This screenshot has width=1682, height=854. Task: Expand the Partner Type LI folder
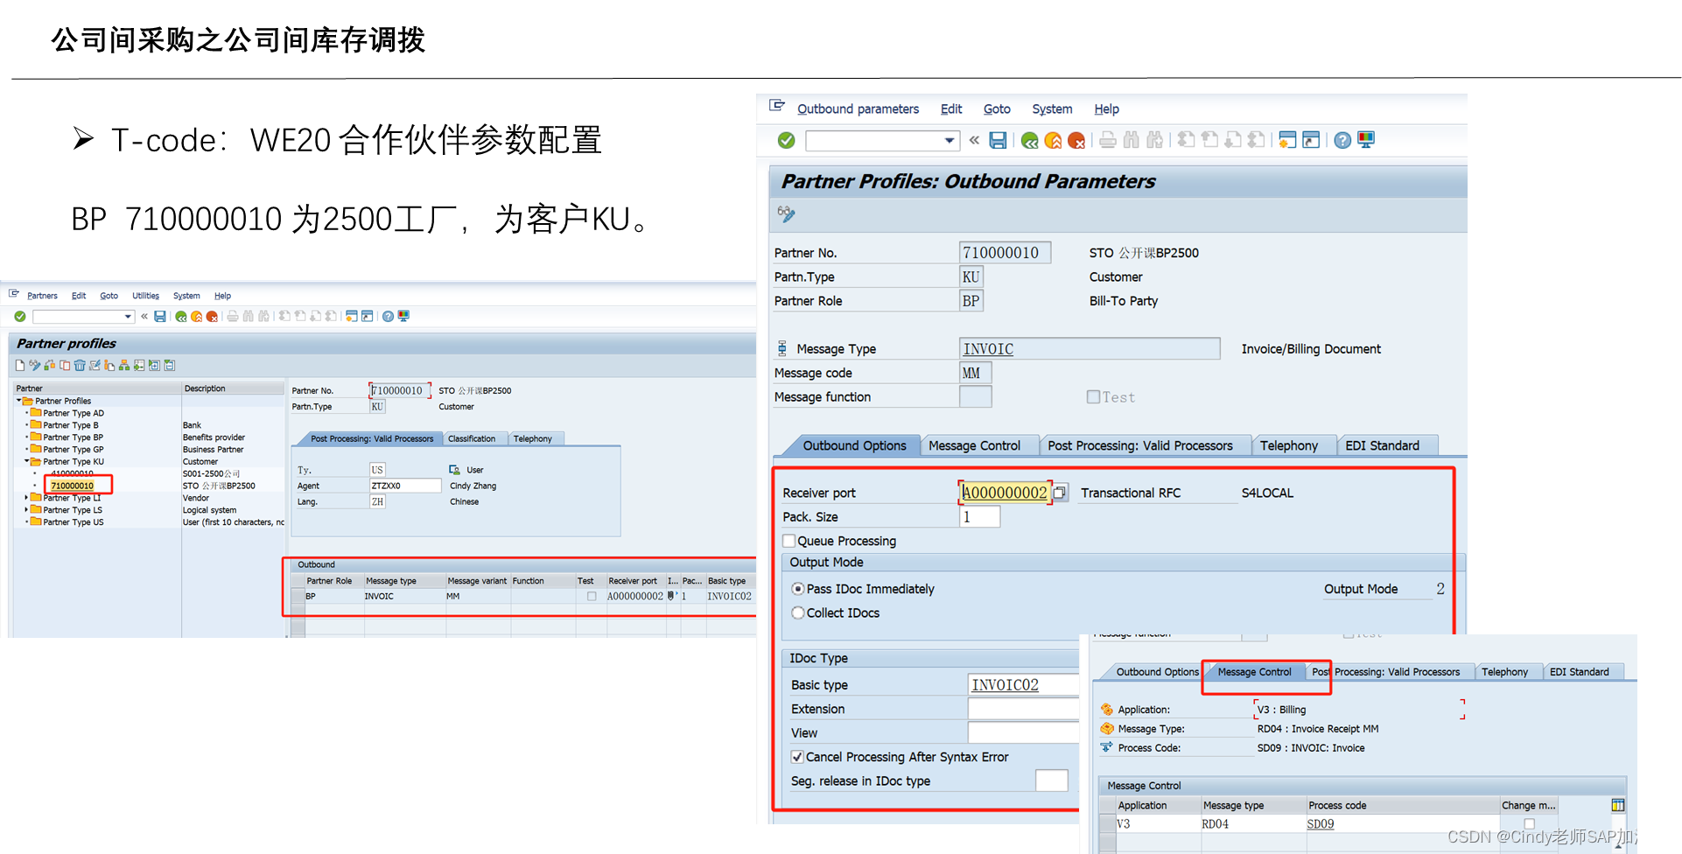28,497
